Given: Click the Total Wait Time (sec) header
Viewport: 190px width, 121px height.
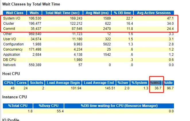Looking at the screenshot, I should 62,13.
